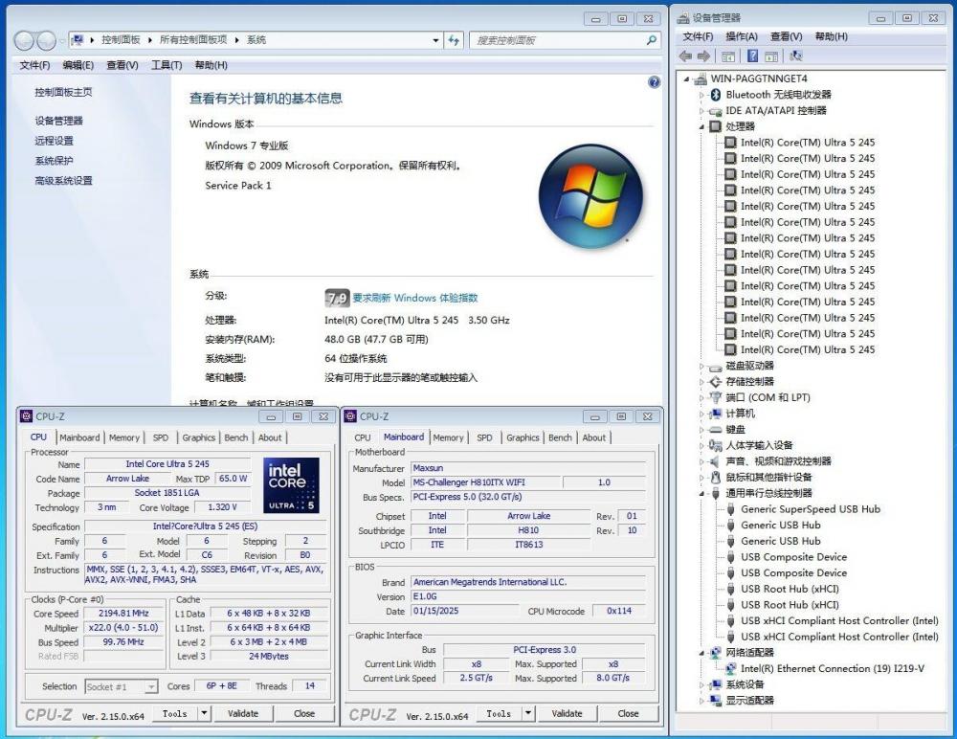Click the refresh icon beside the address bar
The width and height of the screenshot is (957, 739).
[455, 40]
